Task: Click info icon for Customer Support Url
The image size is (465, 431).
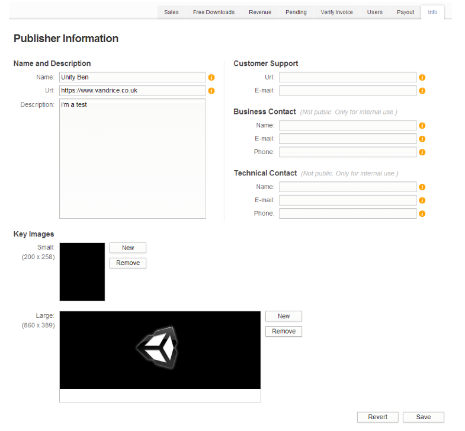Action: point(422,78)
